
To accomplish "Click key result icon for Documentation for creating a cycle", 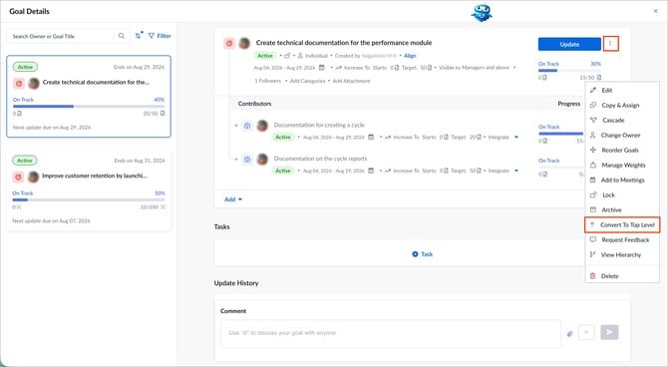I will tap(247, 126).
